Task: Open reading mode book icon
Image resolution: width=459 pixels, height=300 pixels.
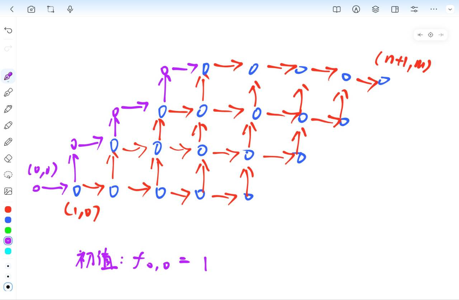Action: coord(337,9)
